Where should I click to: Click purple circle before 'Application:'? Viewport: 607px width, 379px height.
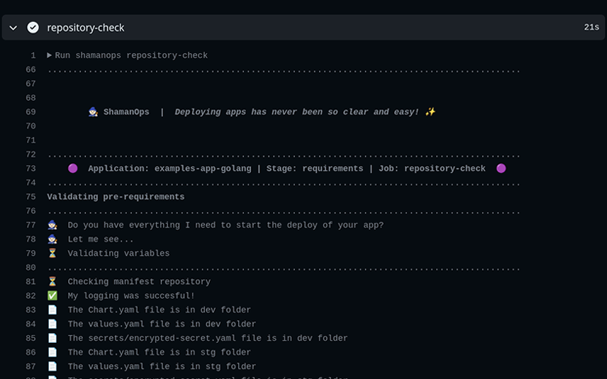click(73, 168)
